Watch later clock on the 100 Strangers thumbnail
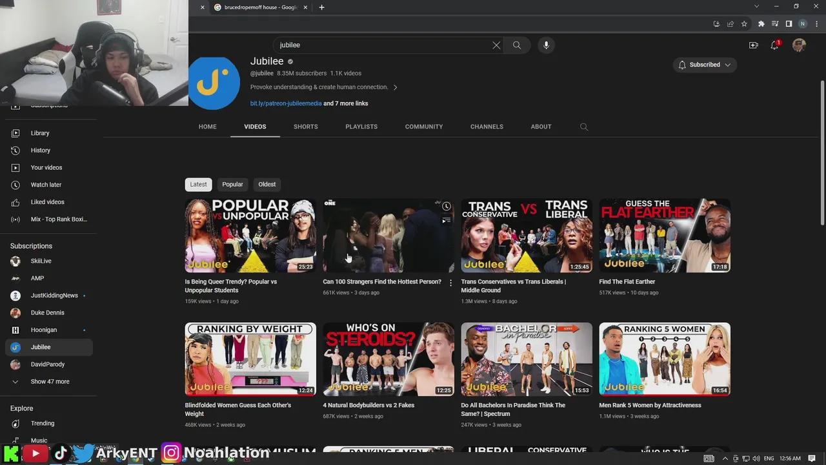Screen dimensions: 826x465 pos(446,207)
